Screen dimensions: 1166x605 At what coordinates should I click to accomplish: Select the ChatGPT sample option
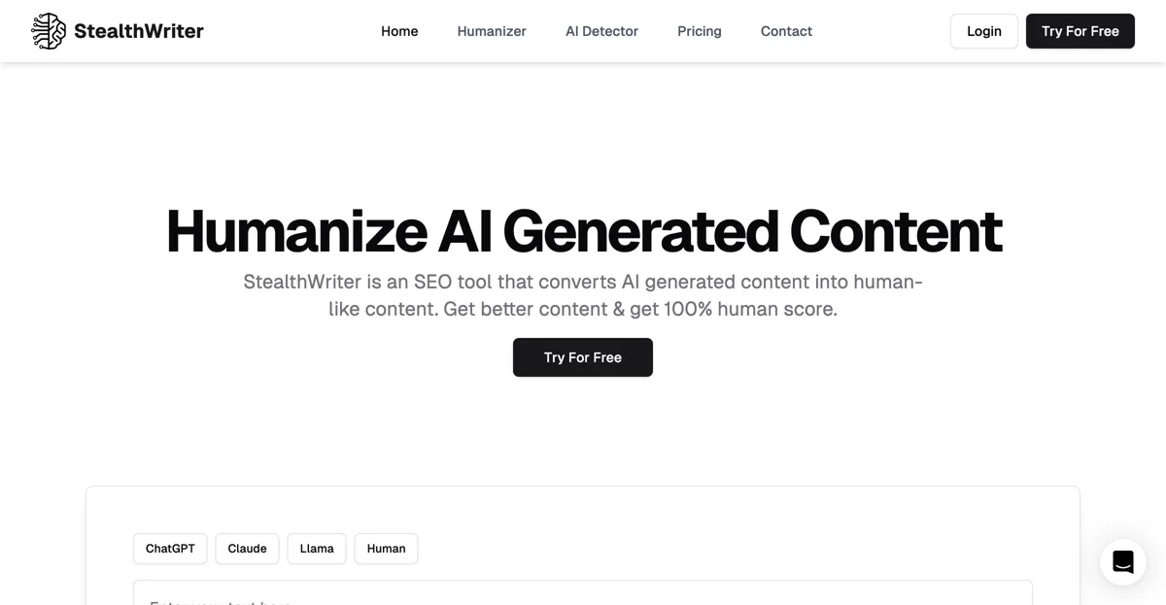coord(170,549)
